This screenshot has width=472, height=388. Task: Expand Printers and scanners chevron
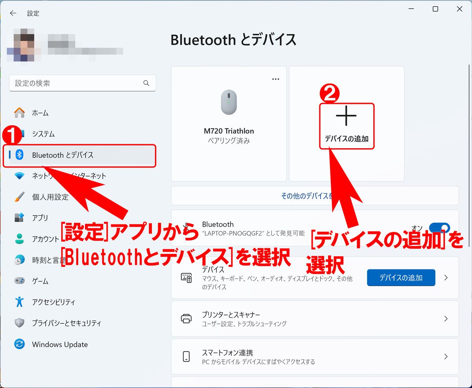pyautogui.click(x=446, y=318)
